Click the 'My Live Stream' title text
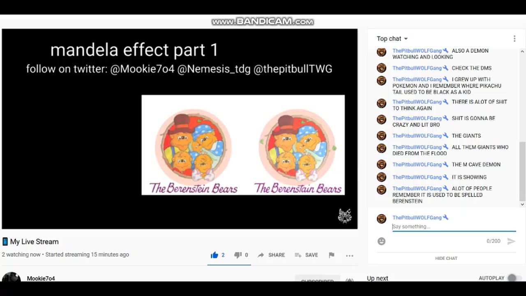This screenshot has width=526, height=296. 34,242
